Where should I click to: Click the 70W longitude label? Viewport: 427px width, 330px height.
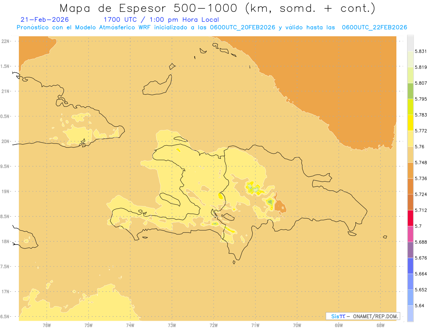(x=297, y=325)
